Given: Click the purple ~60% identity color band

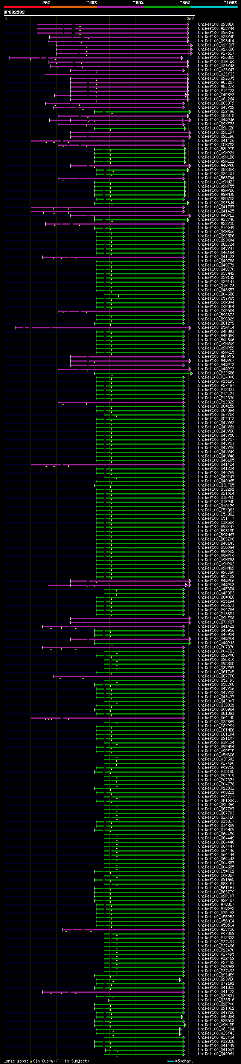Looking at the screenshot, I should click(x=121, y=7).
